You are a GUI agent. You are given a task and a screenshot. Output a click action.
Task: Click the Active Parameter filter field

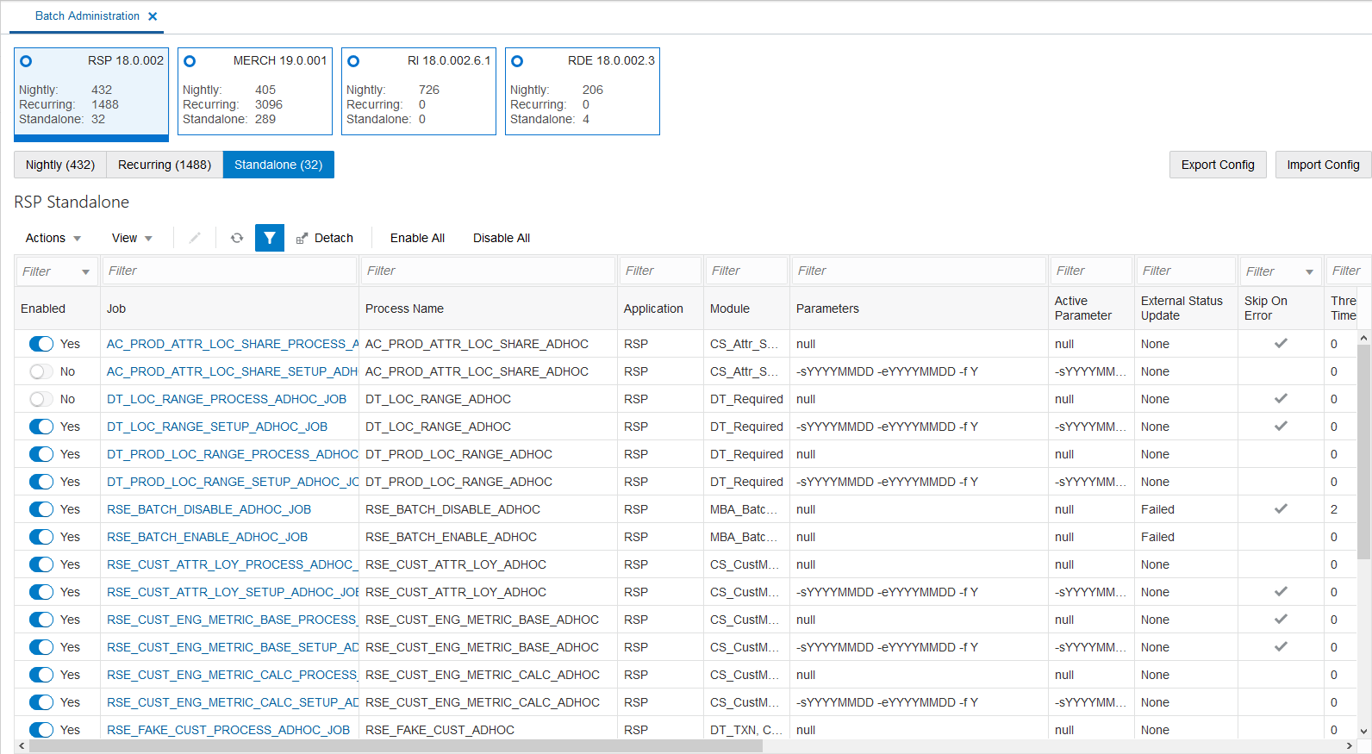(x=1091, y=271)
